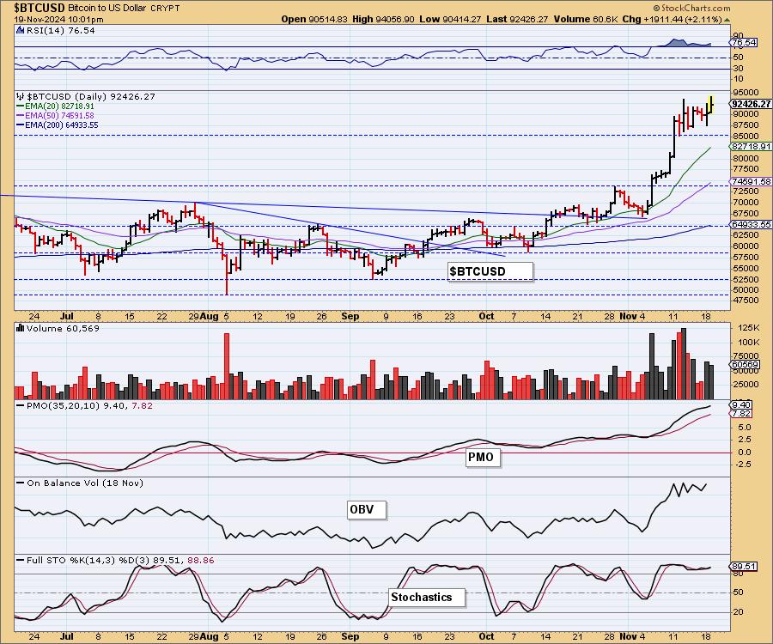The height and width of the screenshot is (644, 773).
Task: Click the 'On Balance Vol (18 Nov)' label
Action: coord(85,483)
